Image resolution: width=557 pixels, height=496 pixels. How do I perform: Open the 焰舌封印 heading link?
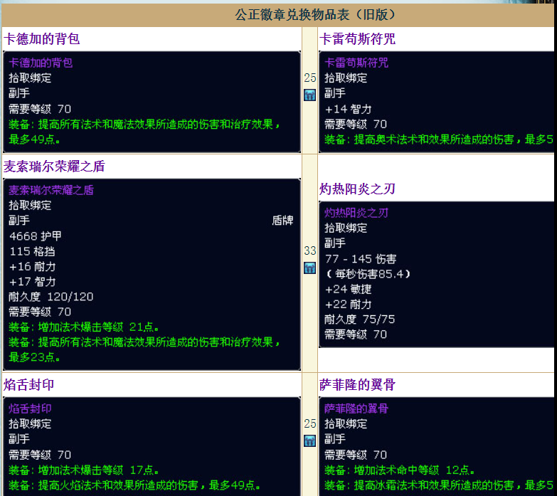28,384
